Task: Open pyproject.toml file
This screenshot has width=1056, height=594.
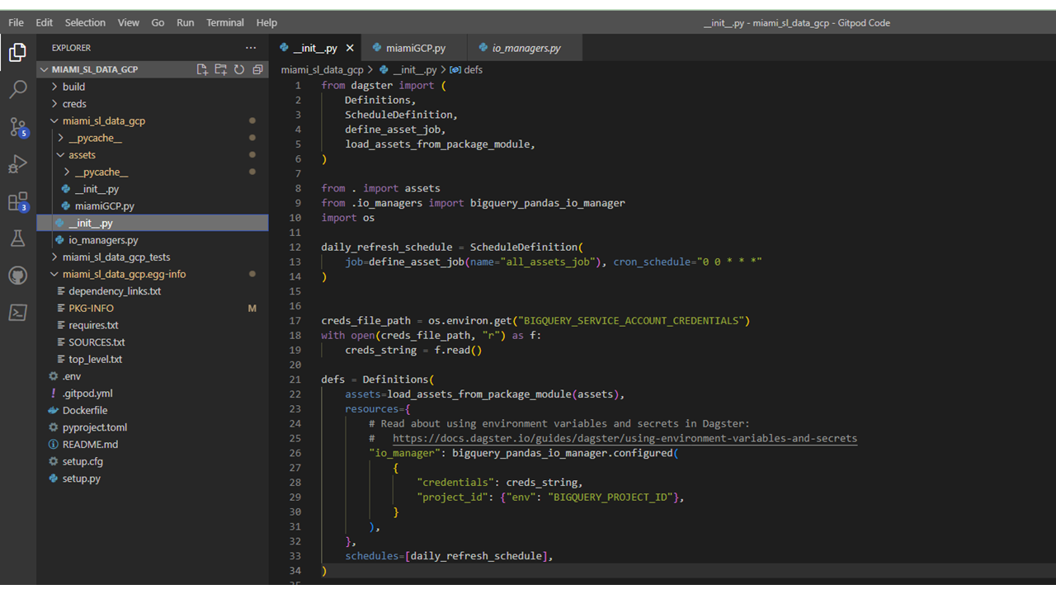Action: tap(153, 427)
